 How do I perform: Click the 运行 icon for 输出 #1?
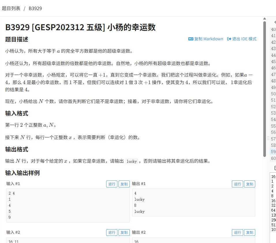[237, 184]
